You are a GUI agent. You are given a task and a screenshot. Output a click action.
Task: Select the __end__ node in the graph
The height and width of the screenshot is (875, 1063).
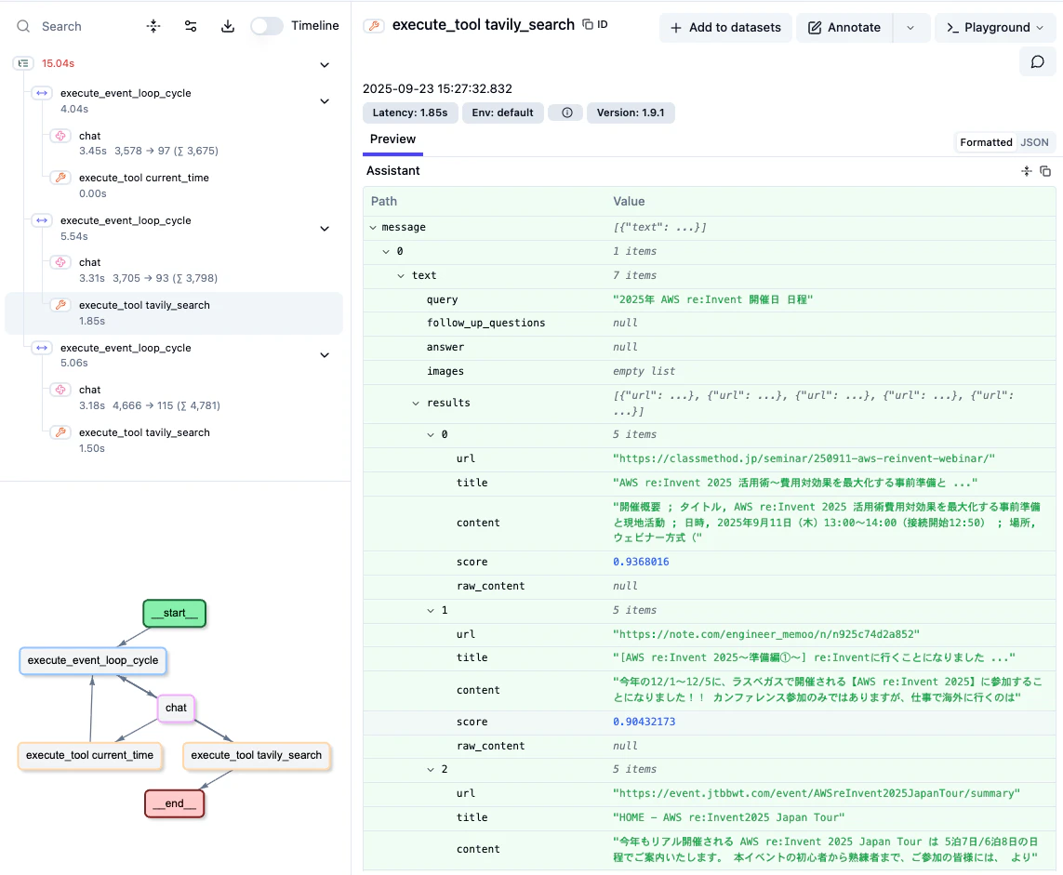174,803
